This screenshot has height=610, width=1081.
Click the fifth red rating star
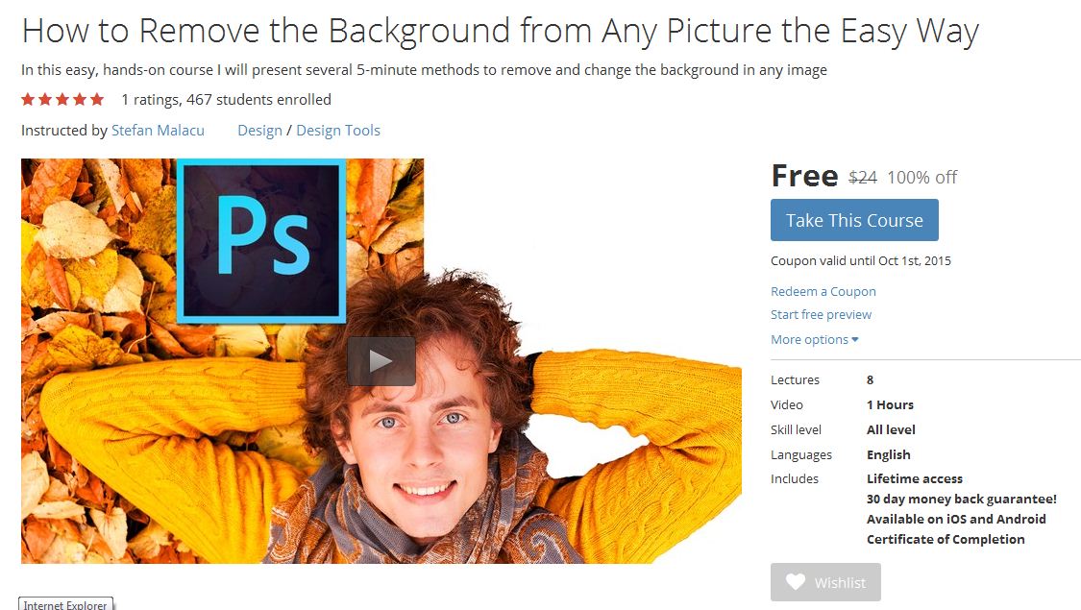click(x=97, y=99)
